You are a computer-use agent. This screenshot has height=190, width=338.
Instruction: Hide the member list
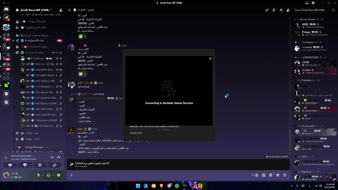click(288, 10)
